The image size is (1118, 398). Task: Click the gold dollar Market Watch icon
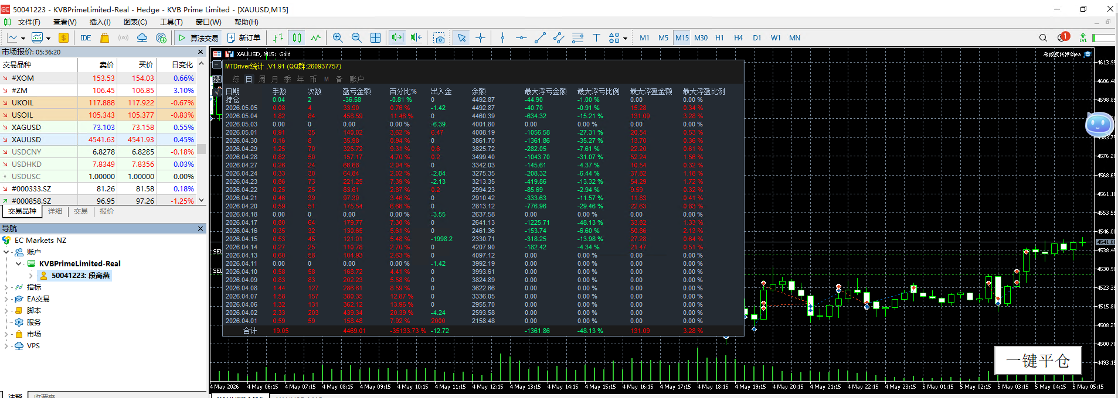click(x=63, y=37)
